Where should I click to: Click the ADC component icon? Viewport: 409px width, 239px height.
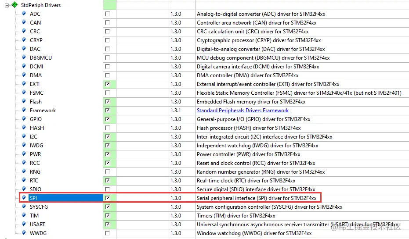pyautogui.click(x=24, y=13)
